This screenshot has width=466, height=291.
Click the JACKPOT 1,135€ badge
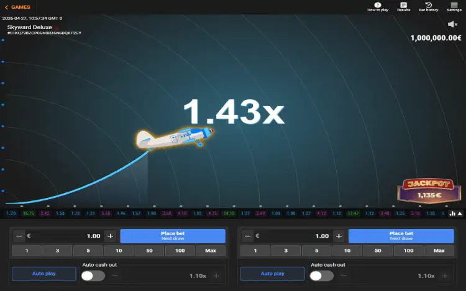pyautogui.click(x=429, y=190)
